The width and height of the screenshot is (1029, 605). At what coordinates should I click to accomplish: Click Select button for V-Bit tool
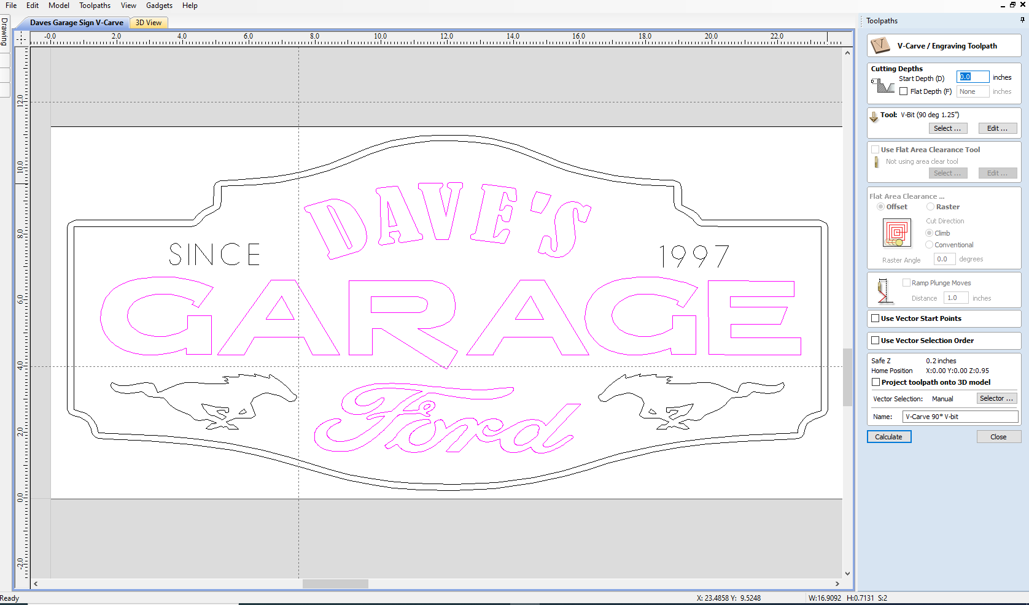(948, 128)
